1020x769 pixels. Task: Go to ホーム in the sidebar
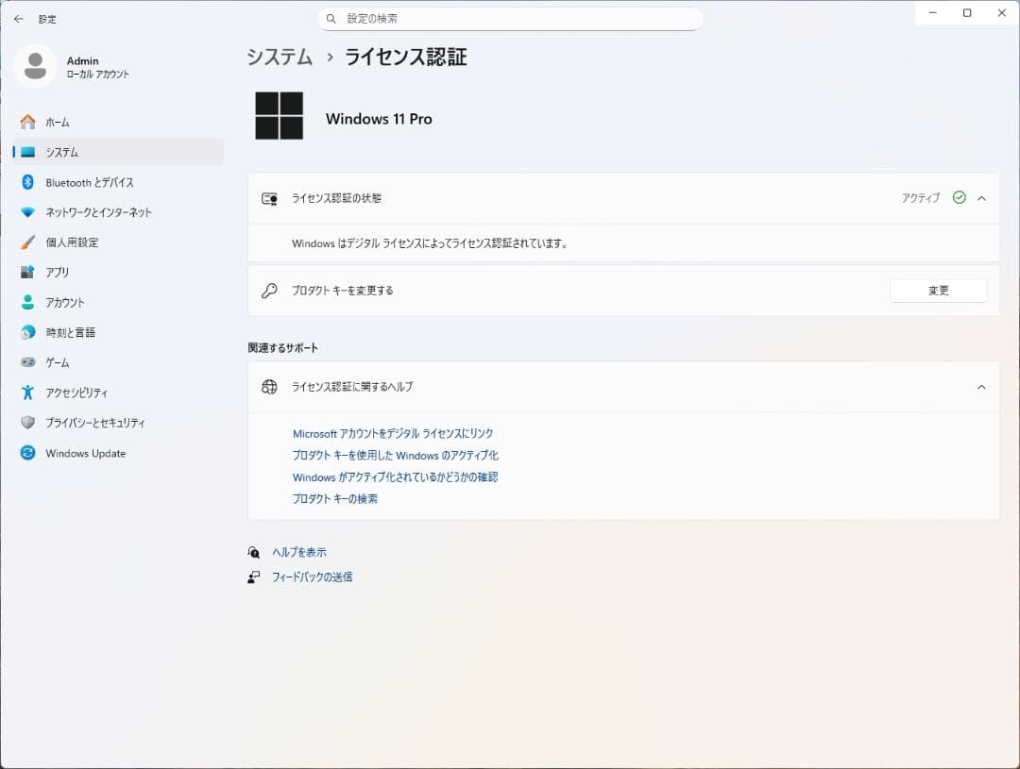point(118,123)
